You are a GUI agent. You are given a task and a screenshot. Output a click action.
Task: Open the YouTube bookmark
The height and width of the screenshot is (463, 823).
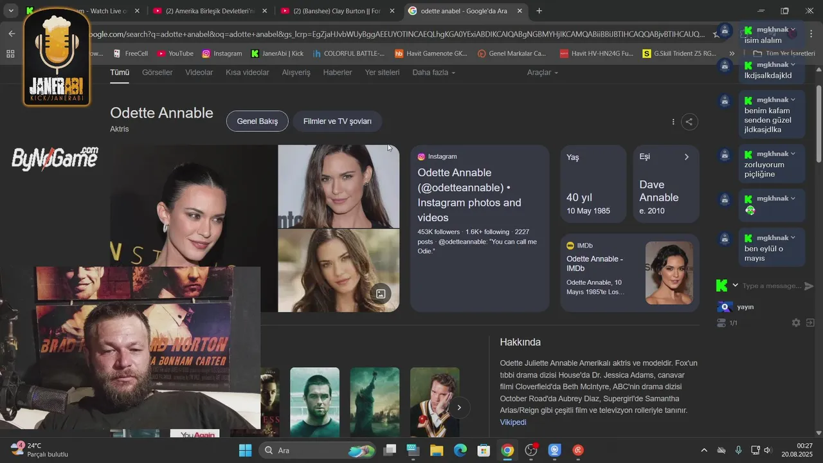pos(175,53)
